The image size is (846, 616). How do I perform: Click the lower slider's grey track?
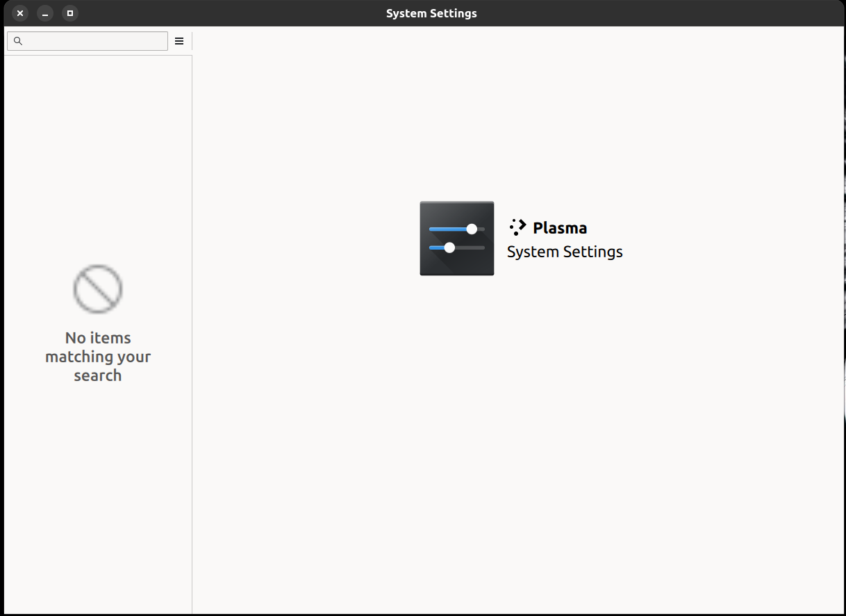(x=471, y=248)
